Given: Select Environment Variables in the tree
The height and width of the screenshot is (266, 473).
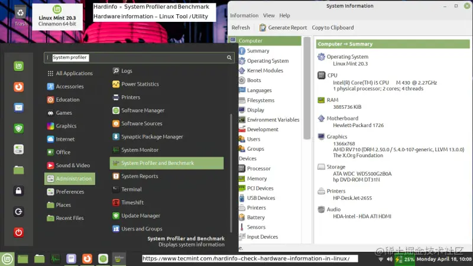Looking at the screenshot, I should pyautogui.click(x=269, y=120).
